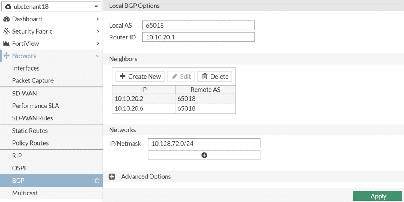Viewport: 404px width, 202px height.
Task: Click the Network cross-arrows icon
Action: 6,56
